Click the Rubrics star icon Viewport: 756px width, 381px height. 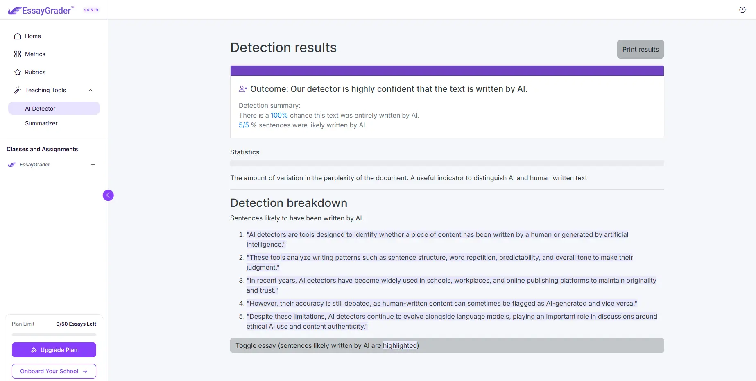coord(18,72)
